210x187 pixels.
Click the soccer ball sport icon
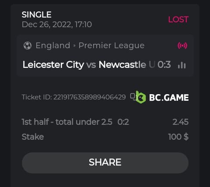coord(28,46)
